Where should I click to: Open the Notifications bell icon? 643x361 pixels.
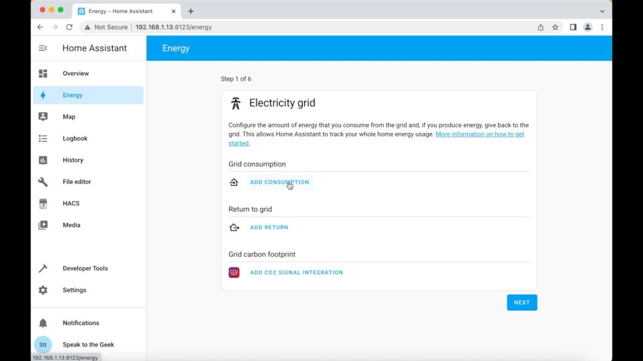(x=43, y=323)
